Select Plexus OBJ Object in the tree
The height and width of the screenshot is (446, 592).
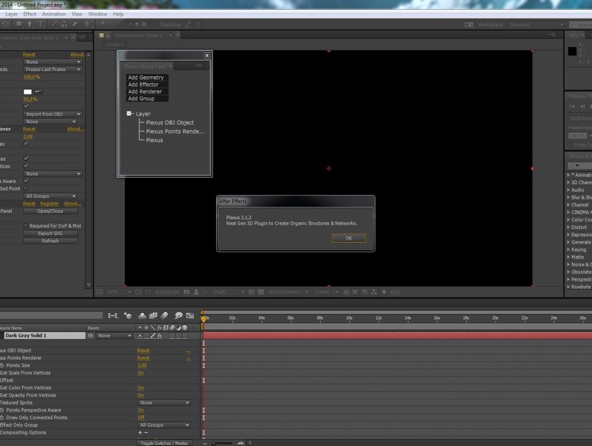[x=170, y=122]
